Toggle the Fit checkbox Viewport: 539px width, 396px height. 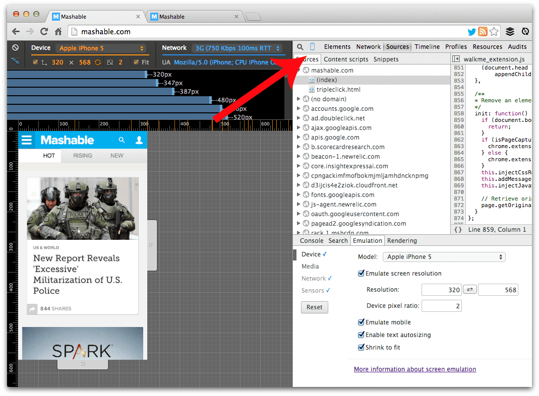point(136,62)
